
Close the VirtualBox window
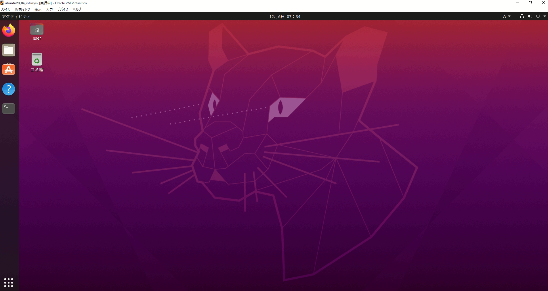(x=543, y=3)
